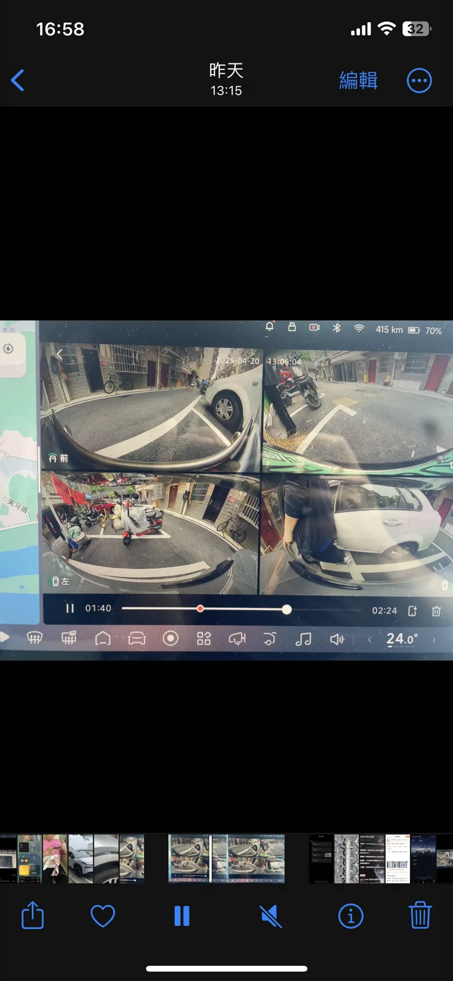Tap the 昨天 13:15 date title

click(x=226, y=79)
